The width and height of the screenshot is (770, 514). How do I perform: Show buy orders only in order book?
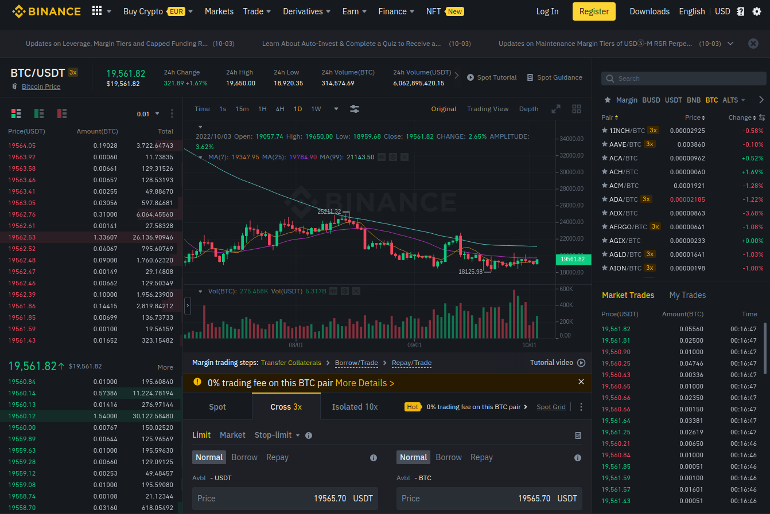pos(39,113)
